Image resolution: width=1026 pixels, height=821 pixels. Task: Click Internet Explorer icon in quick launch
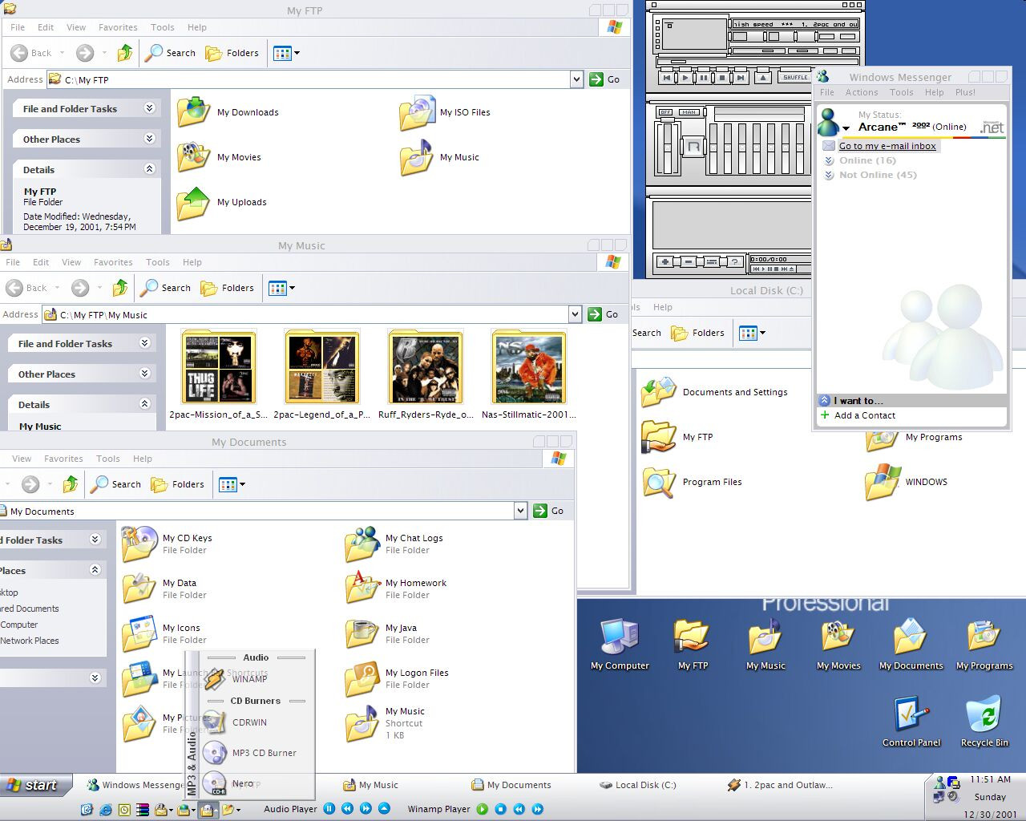[106, 810]
